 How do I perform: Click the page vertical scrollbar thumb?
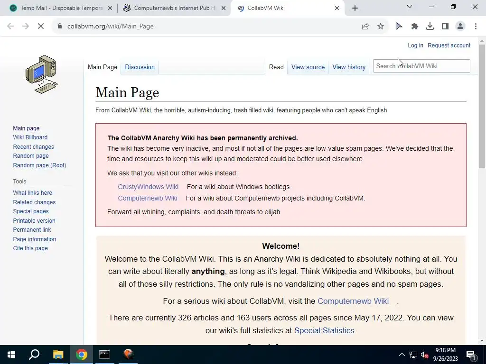[482, 106]
